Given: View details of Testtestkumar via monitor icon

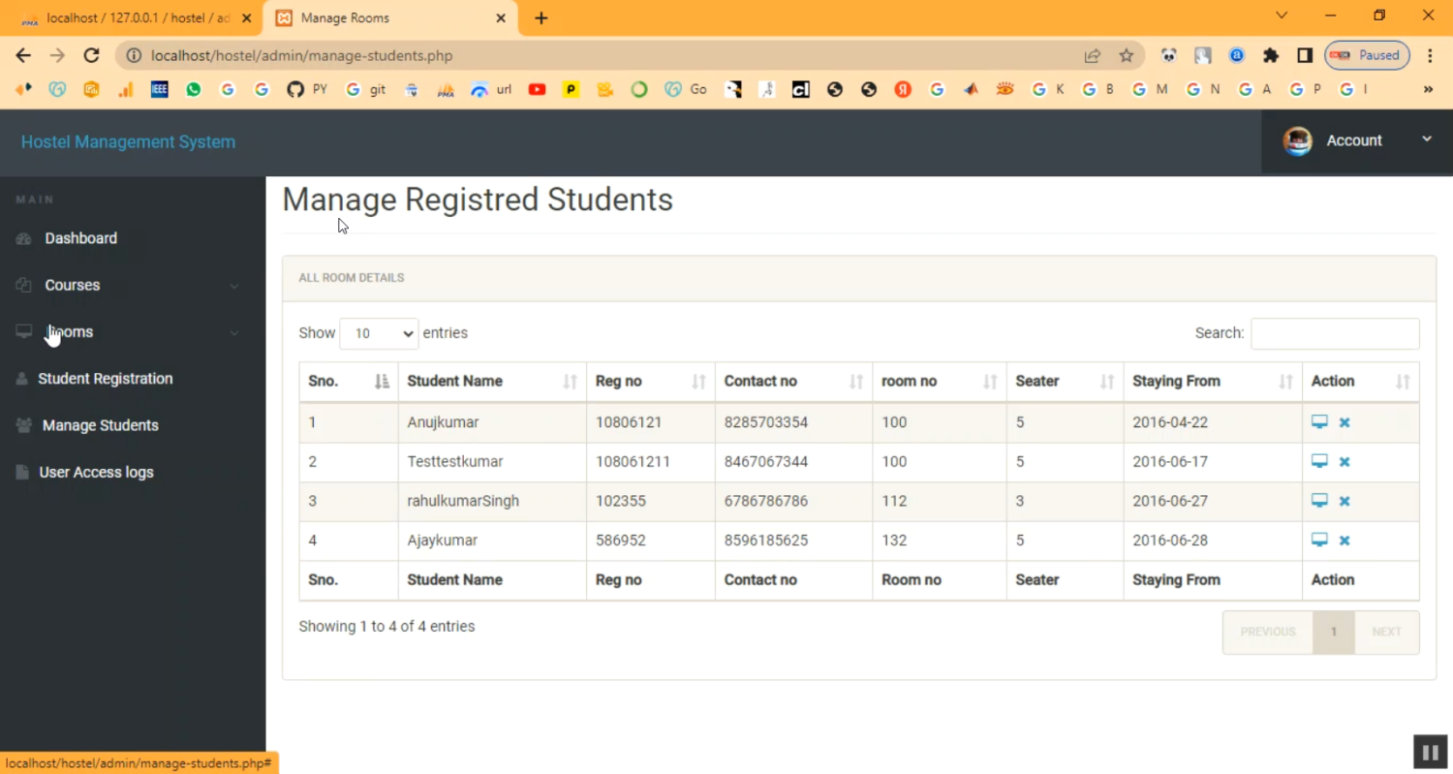Looking at the screenshot, I should [1318, 461].
